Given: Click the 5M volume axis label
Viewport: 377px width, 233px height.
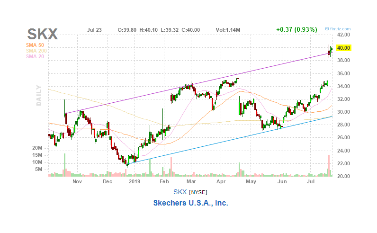Looking at the screenshot, I should (x=38, y=169).
